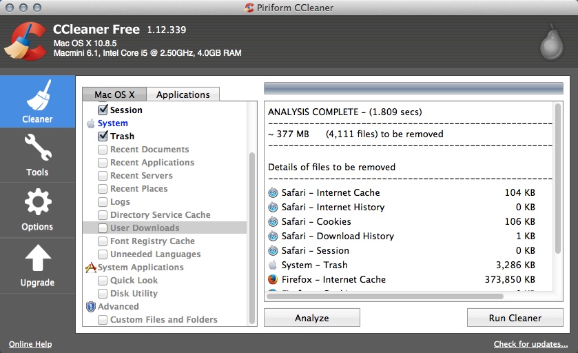Open the Cleaner section broom icon
Image resolution: width=578 pixels, height=353 pixels.
(37, 97)
